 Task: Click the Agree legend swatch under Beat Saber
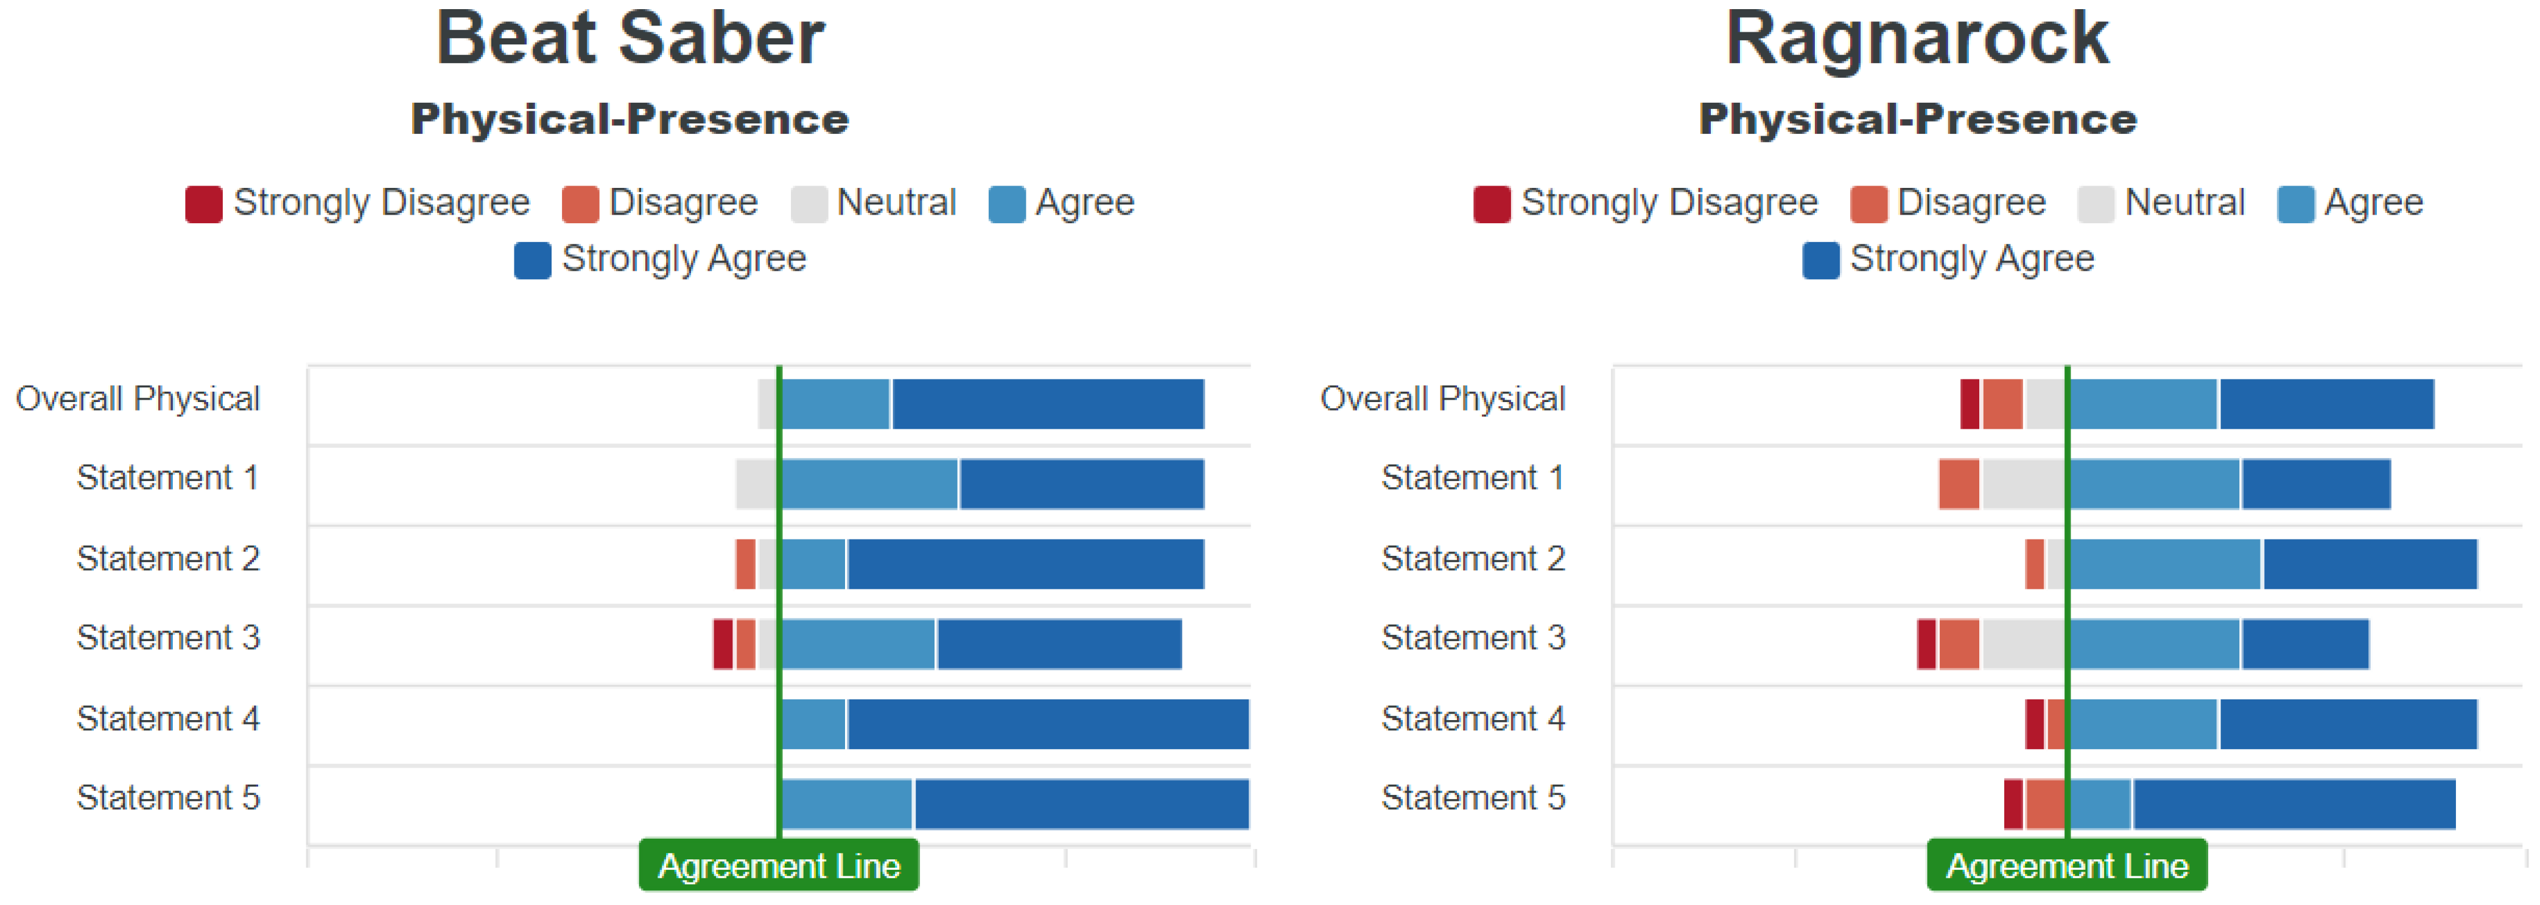(1007, 204)
